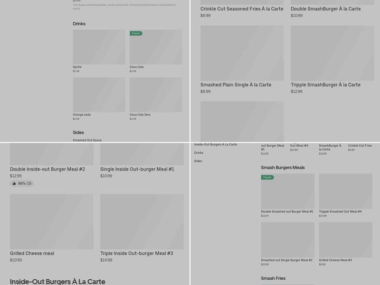Open Double Inside-out Burger Meal #2 title

(x=47, y=169)
